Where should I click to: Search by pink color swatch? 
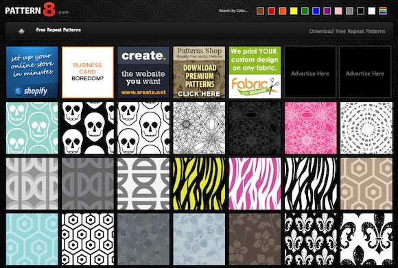(338, 11)
